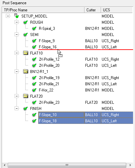Collapse the ROUGH toolpath group
The height and width of the screenshot is (168, 135).
[17, 22]
